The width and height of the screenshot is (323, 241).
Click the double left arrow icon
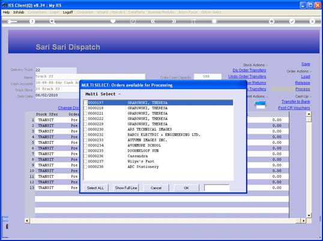click(153, 22)
